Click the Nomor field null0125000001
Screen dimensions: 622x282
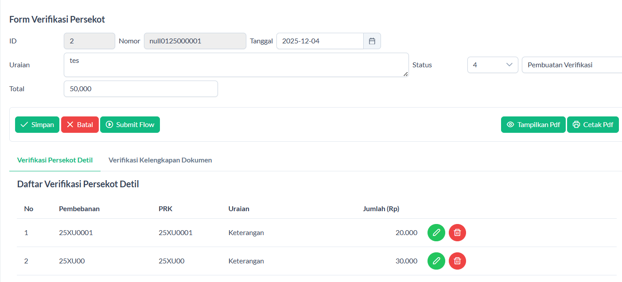pyautogui.click(x=195, y=41)
